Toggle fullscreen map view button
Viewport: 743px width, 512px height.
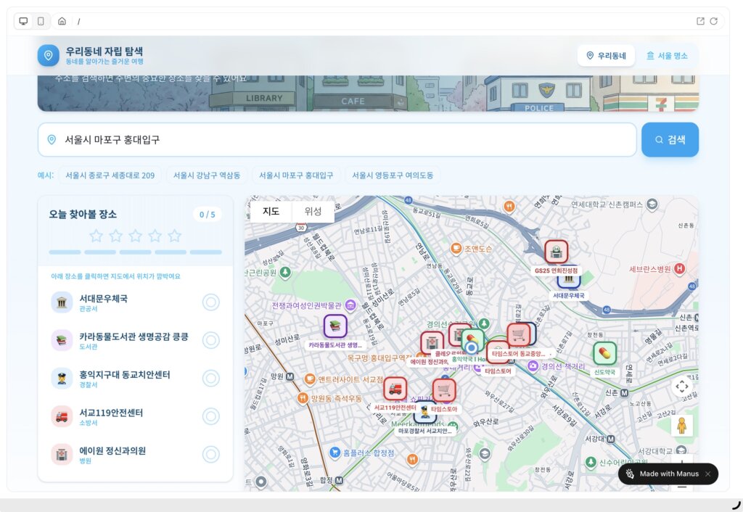[x=681, y=387]
